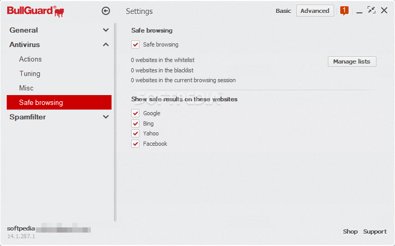Image resolution: width=395 pixels, height=246 pixels.
Task: Click the softpedia account name
Action: 21,228
